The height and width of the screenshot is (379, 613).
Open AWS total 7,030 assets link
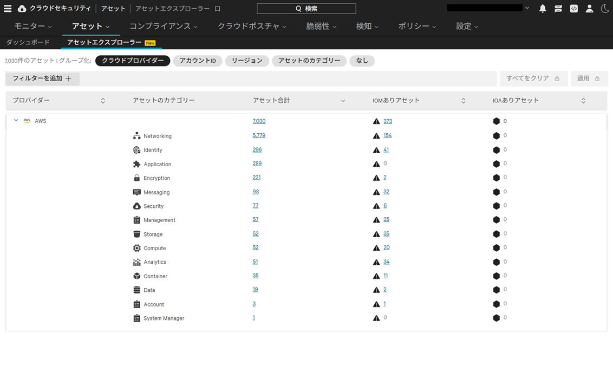click(259, 121)
